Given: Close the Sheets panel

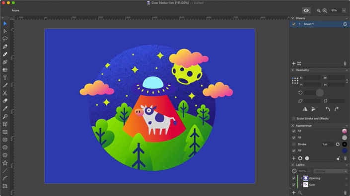Looking at the screenshot, I should 292,18.
